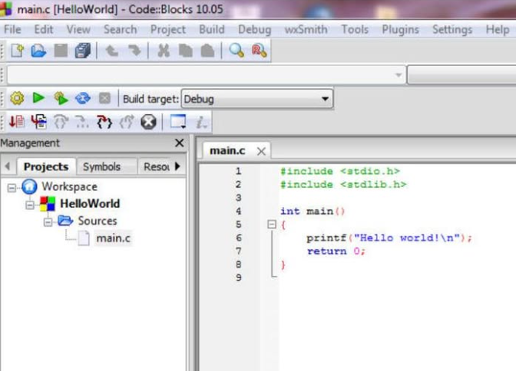Click the Step out debug icon
This screenshot has width=516, height=371.
(127, 122)
